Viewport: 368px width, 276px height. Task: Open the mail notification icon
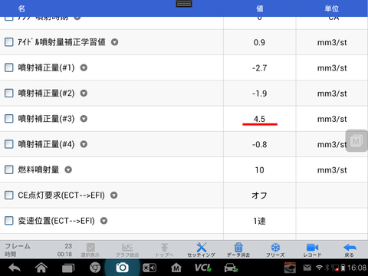point(307,268)
